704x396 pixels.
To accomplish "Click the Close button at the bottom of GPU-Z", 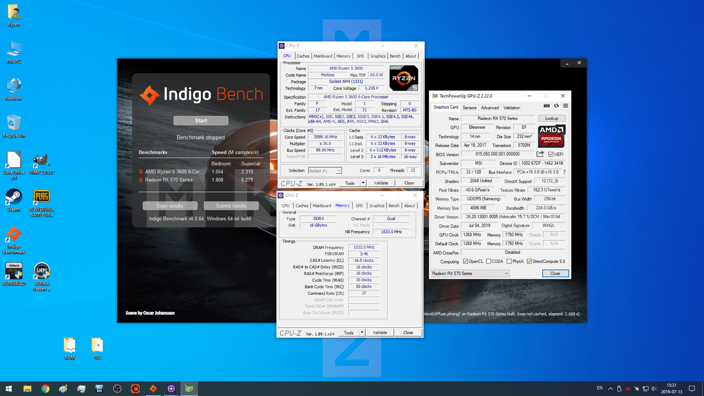I will click(555, 273).
